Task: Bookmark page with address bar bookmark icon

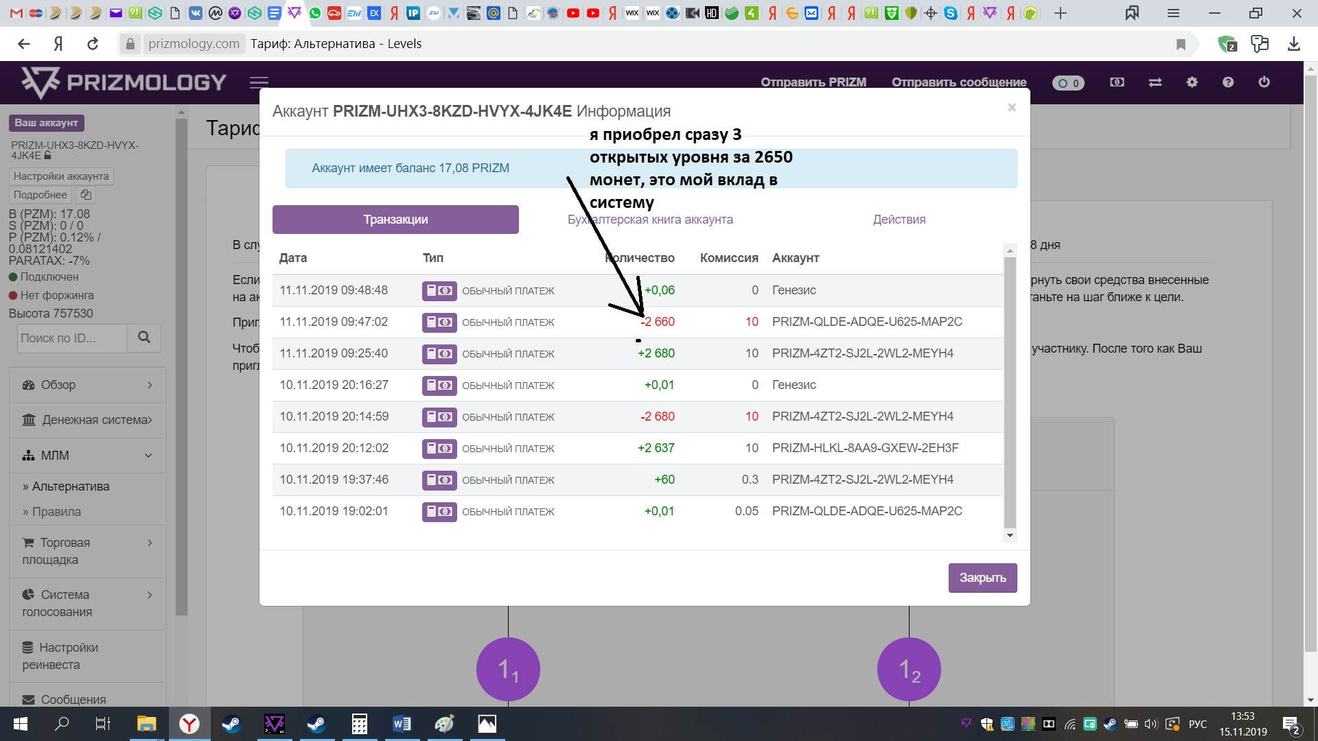Action: (1181, 44)
